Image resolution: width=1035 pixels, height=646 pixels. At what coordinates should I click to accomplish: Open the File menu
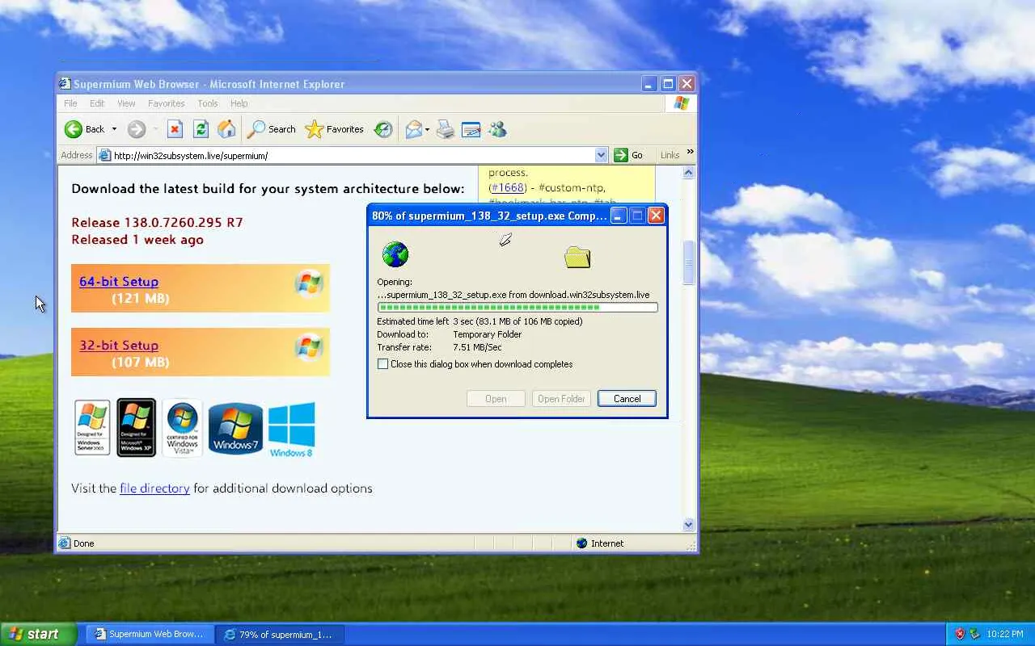(70, 103)
